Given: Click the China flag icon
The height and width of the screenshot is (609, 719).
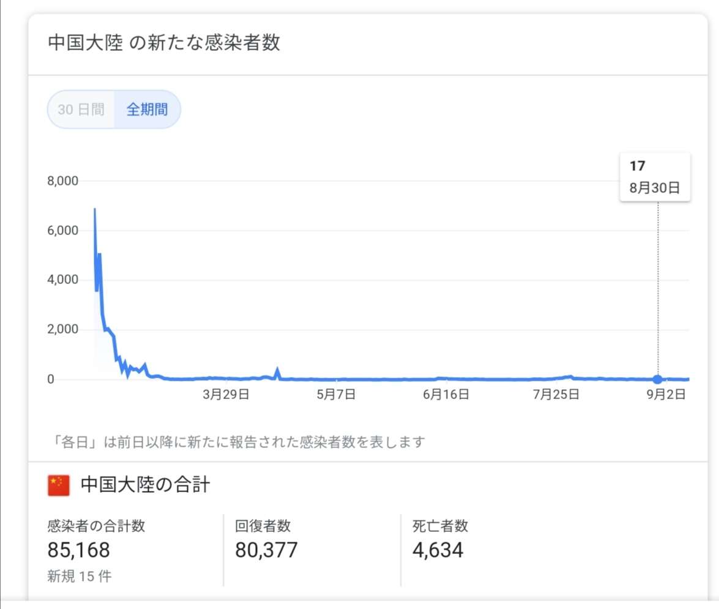Looking at the screenshot, I should pyautogui.click(x=59, y=485).
